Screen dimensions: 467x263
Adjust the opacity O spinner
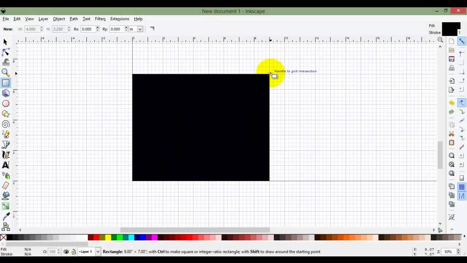[x=59, y=252]
